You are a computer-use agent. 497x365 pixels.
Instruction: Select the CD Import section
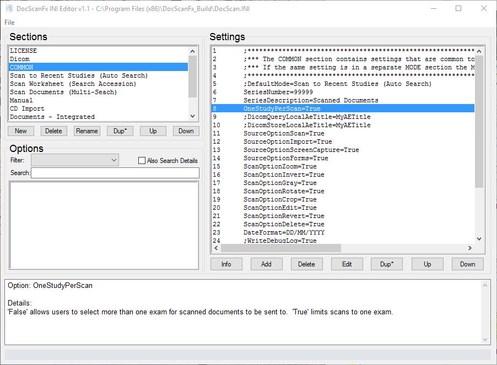tap(98, 108)
